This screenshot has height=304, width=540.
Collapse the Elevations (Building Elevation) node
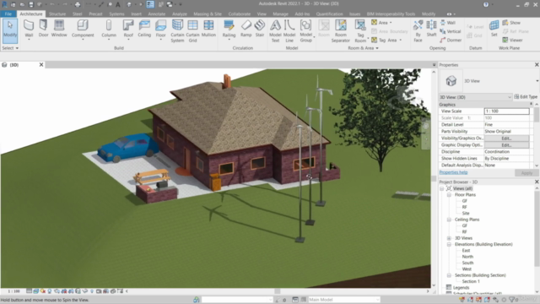449,244
